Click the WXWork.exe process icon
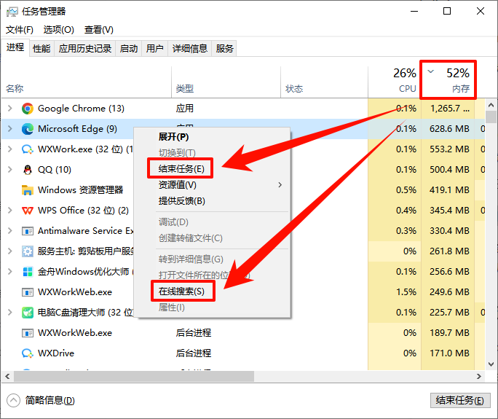498x419 pixels. [28, 149]
